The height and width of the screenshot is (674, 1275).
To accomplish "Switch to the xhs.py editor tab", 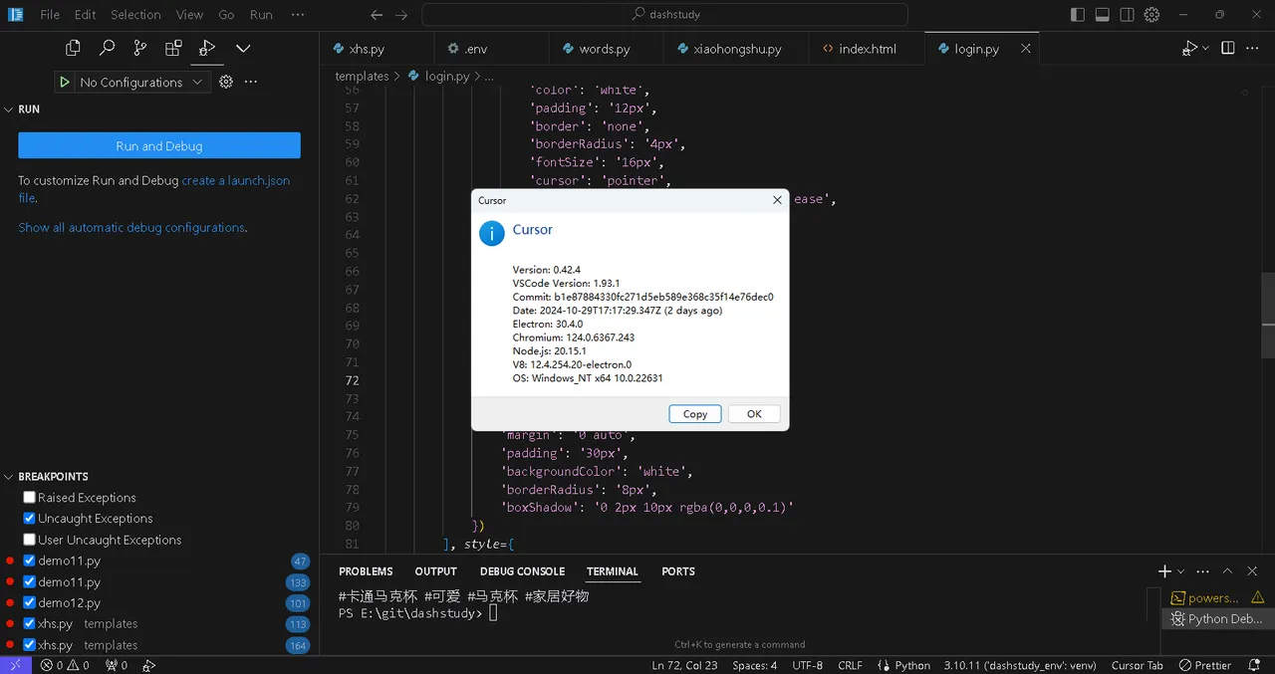I will coord(378,48).
